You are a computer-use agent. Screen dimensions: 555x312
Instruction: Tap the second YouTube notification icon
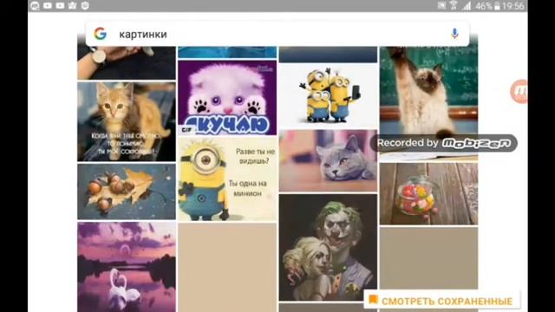(x=60, y=6)
